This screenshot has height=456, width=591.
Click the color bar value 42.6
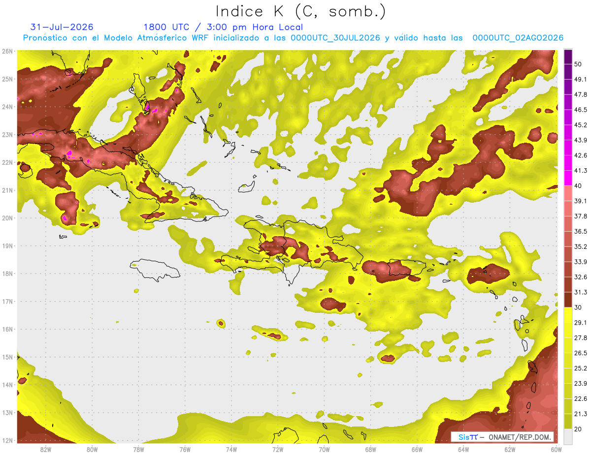581,155
